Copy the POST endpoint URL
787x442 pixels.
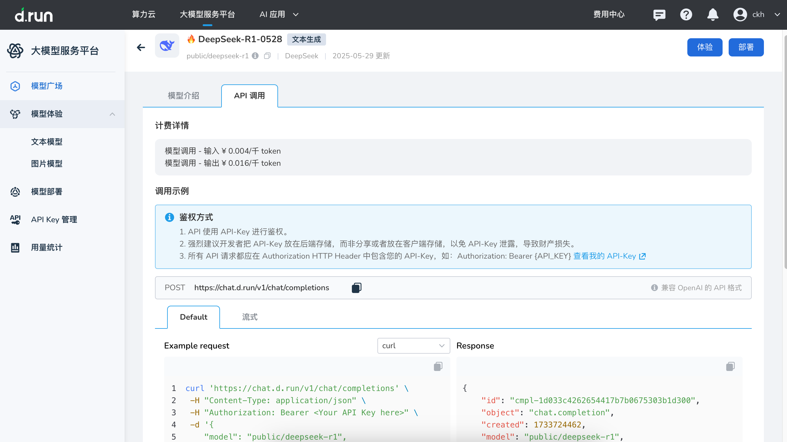pyautogui.click(x=356, y=287)
